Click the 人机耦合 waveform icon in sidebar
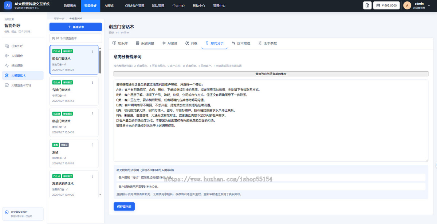 (x=7, y=56)
